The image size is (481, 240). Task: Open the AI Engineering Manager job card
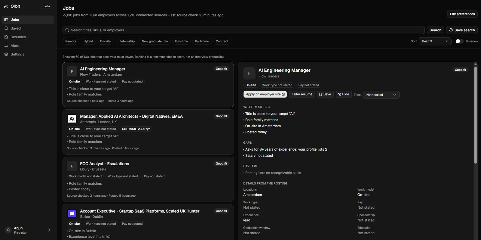(x=148, y=85)
